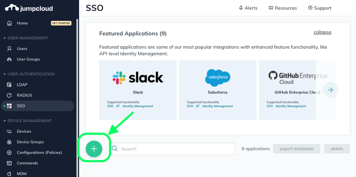
Task: Click Identity Management link on Salesforce card
Action: pyautogui.click(x=217, y=106)
